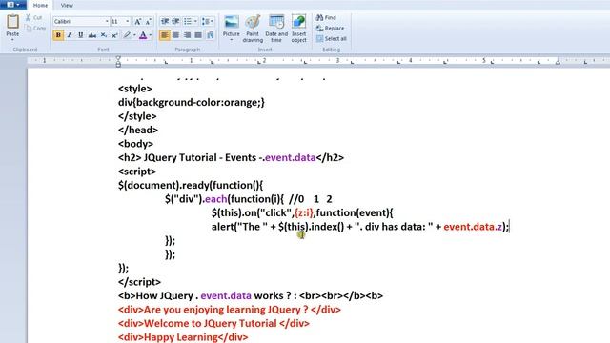The height and width of the screenshot is (343, 610).
Task: Justify the paragraph text
Action: (198, 35)
